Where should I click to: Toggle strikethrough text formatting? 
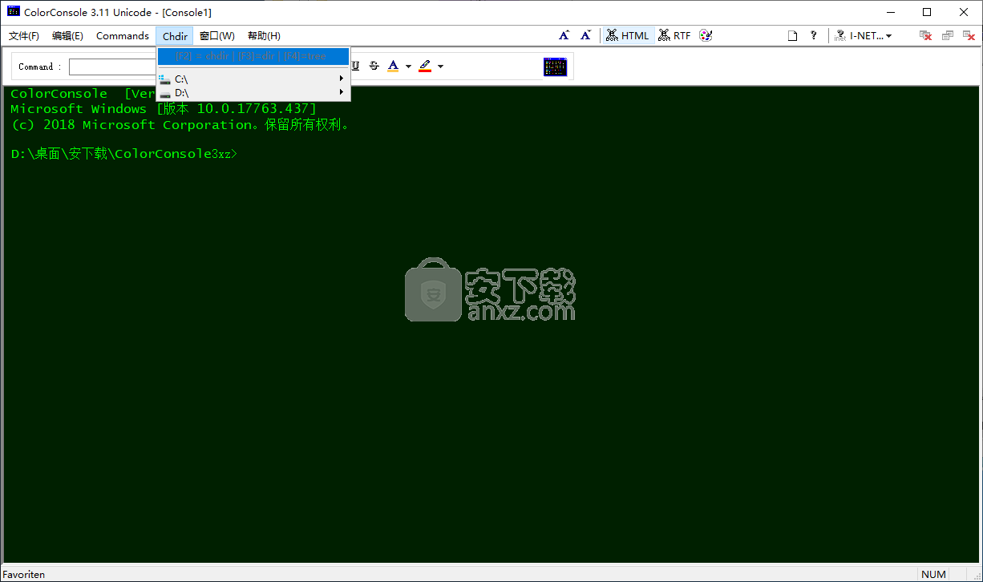374,66
